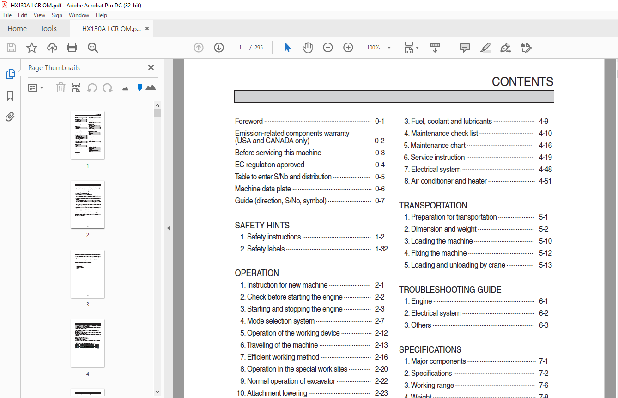The width and height of the screenshot is (618, 398).
Task: Click the Loading the machine entry
Action: click(x=478, y=241)
